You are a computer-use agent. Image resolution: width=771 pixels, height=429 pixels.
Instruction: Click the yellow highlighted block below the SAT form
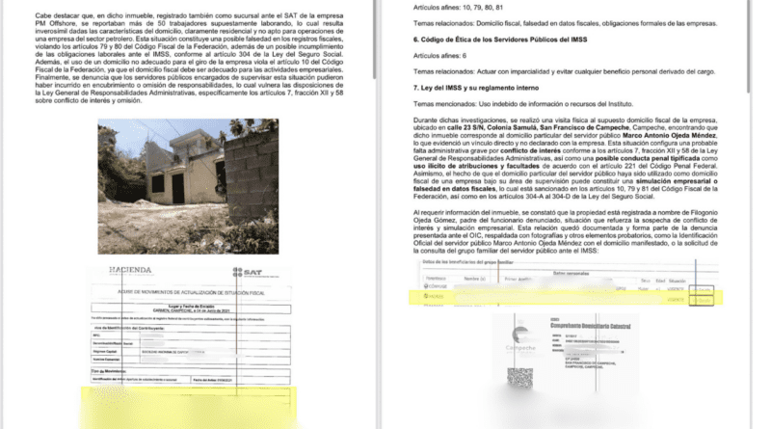(189, 408)
